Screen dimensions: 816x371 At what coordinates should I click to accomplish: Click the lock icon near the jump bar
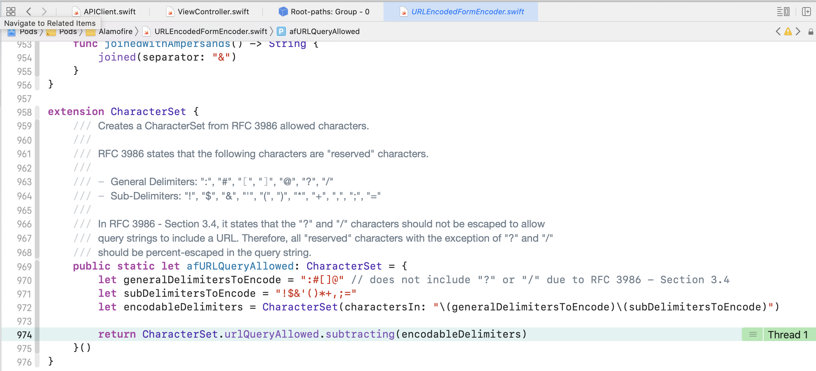coord(811,31)
